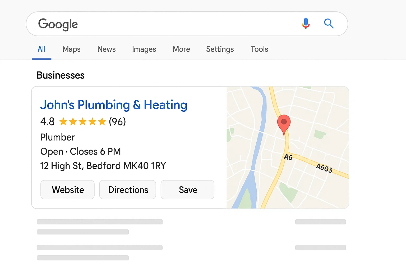The height and width of the screenshot is (271, 406).
Task: Click the magnifying glass search icon
Action: 329,24
